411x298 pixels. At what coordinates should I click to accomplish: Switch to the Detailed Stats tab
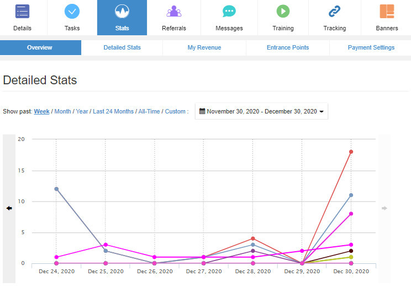pos(122,48)
